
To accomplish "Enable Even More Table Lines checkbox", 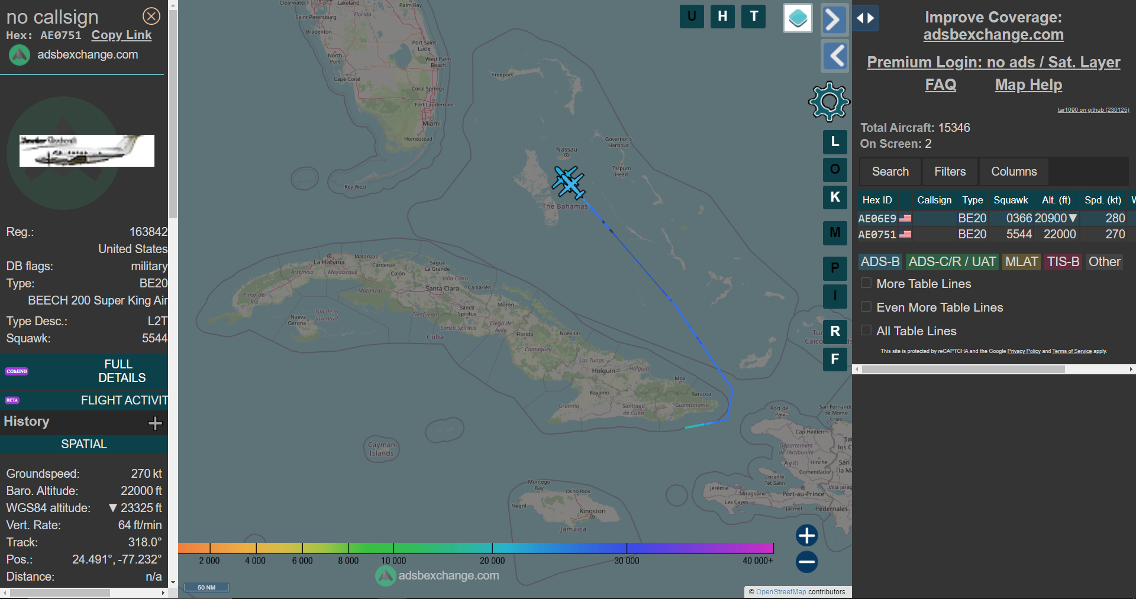I will 866,307.
